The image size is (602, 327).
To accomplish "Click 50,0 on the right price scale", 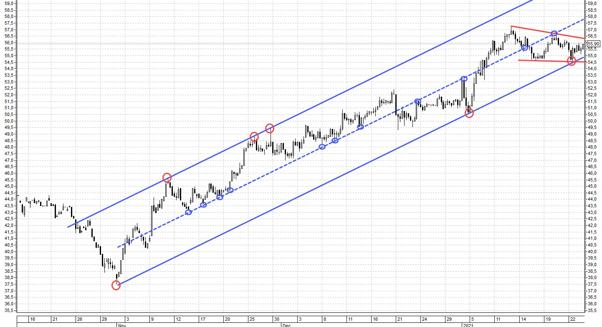I will click(x=593, y=121).
